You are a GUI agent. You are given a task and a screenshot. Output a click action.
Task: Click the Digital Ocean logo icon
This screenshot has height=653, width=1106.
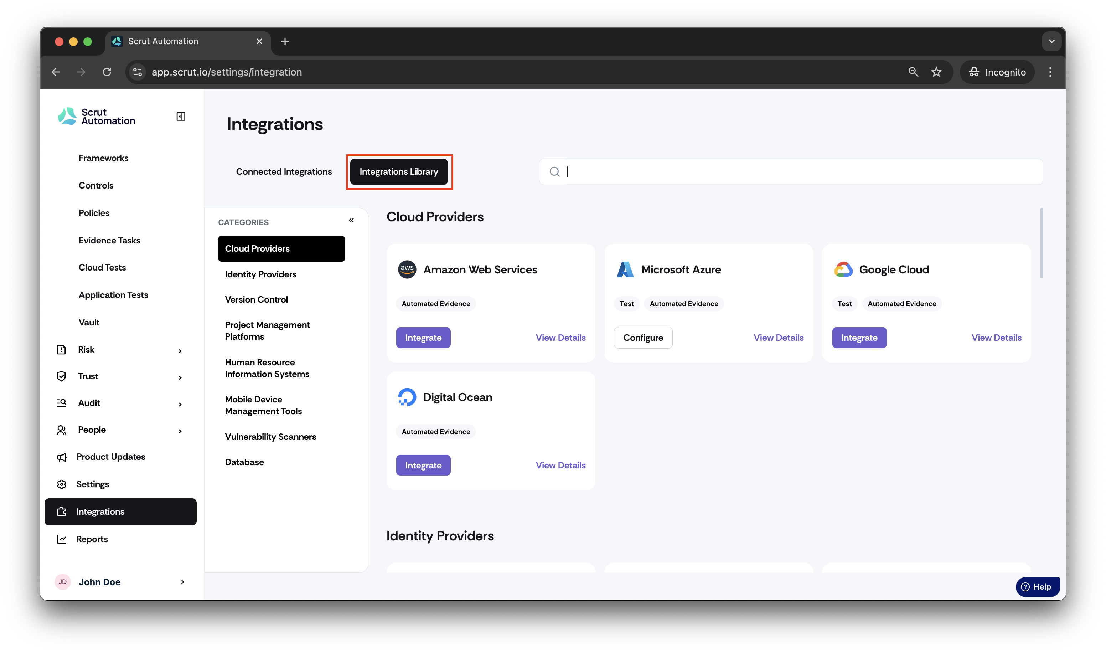407,397
